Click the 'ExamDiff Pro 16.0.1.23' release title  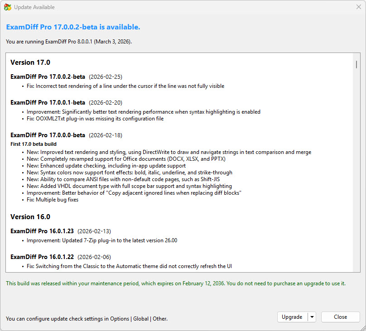click(x=42, y=231)
